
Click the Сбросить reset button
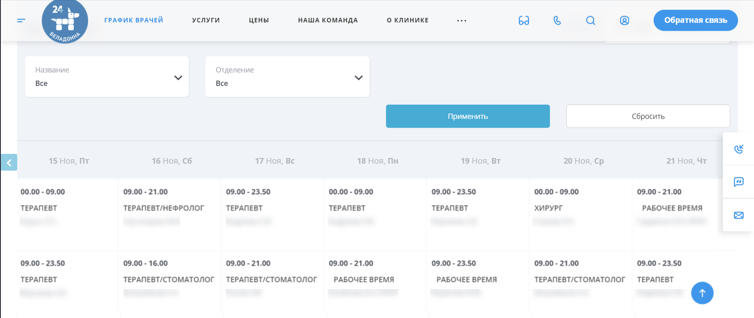coord(648,116)
